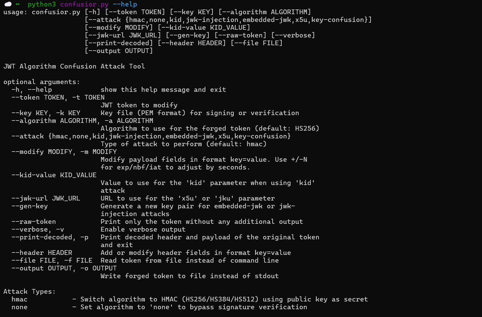Click the purple "confusior.py" in the typed command

point(84,4)
